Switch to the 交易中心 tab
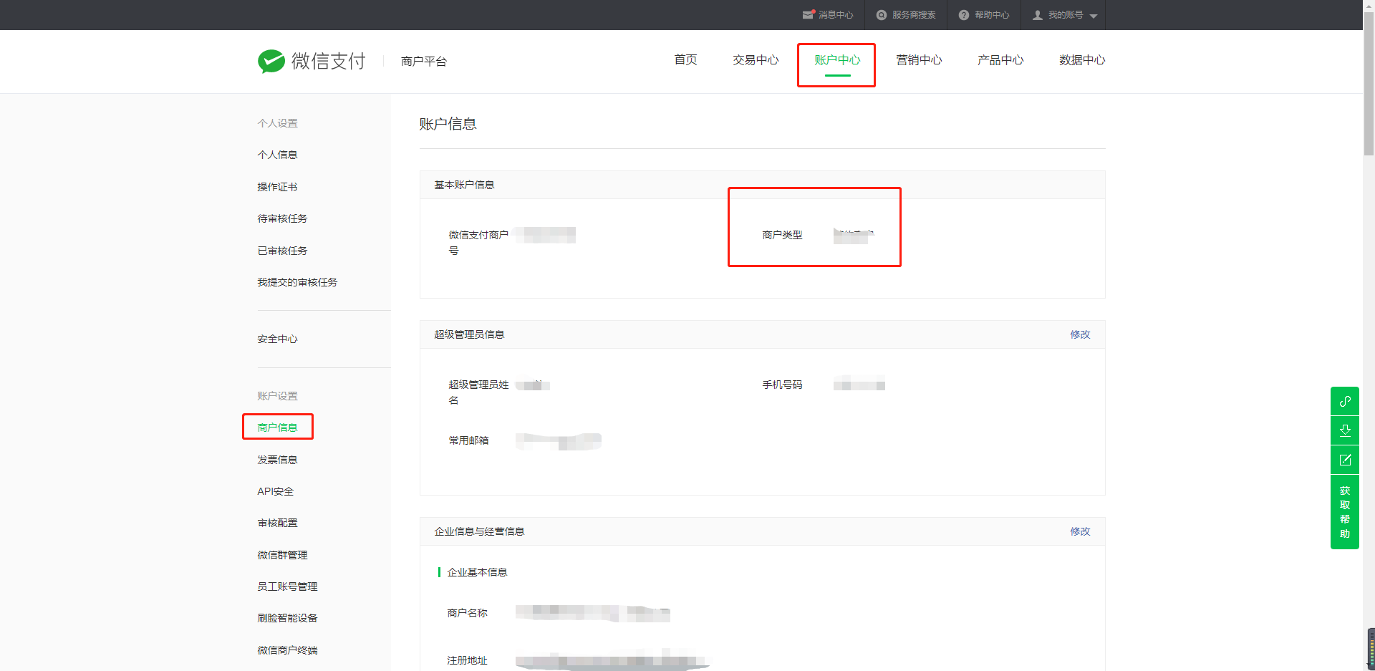 click(755, 60)
